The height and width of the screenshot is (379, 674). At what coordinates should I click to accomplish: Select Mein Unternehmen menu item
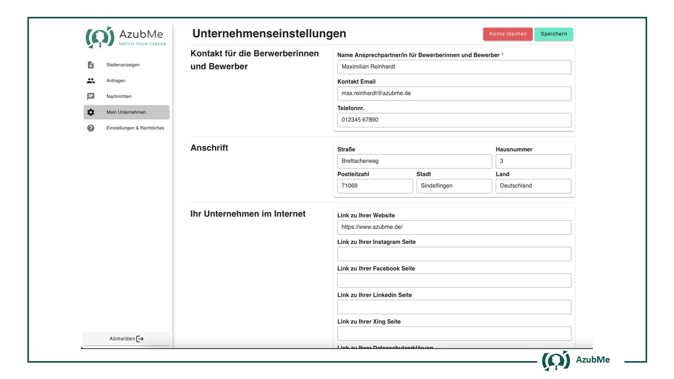(x=126, y=112)
